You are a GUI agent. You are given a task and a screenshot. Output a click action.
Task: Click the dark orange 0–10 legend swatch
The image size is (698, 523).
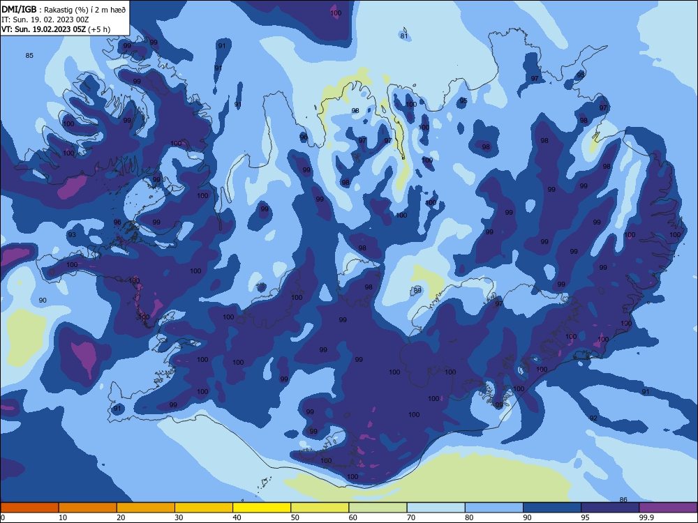tap(29, 508)
